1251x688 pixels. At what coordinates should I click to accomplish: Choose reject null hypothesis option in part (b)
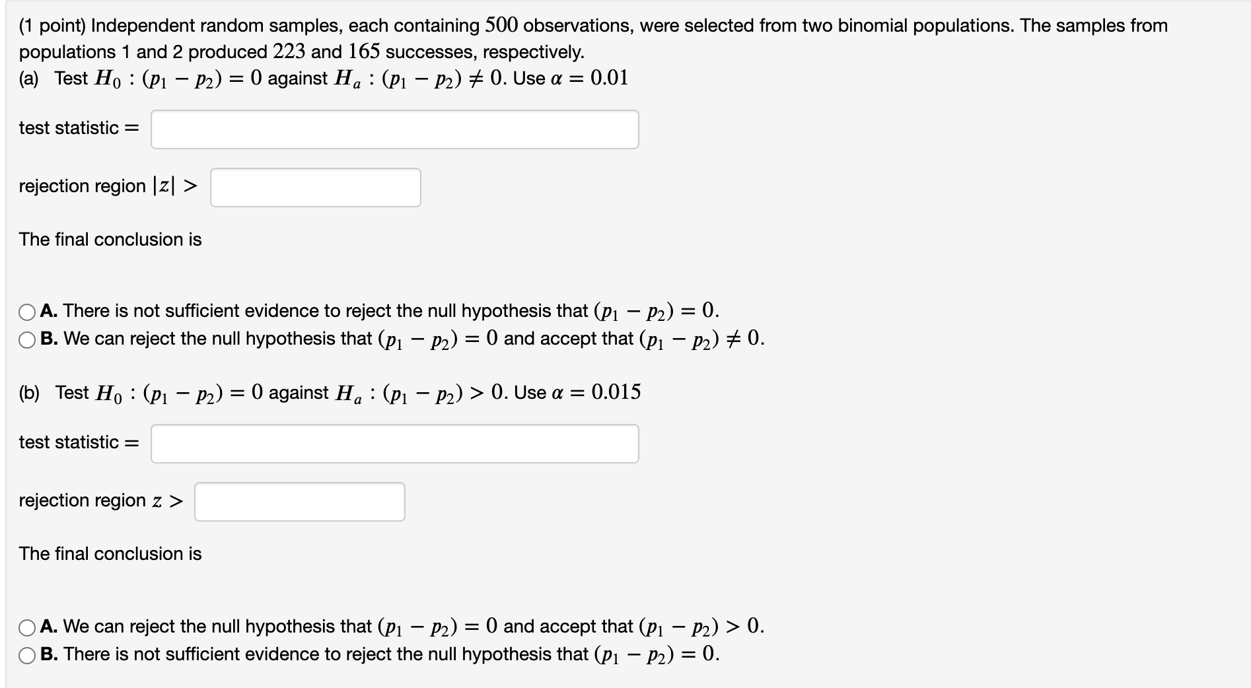click(27, 626)
